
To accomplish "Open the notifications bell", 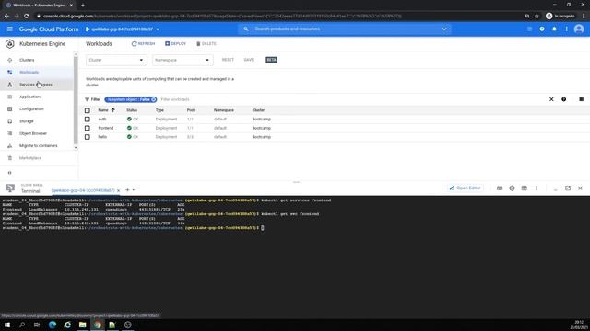I will point(554,29).
